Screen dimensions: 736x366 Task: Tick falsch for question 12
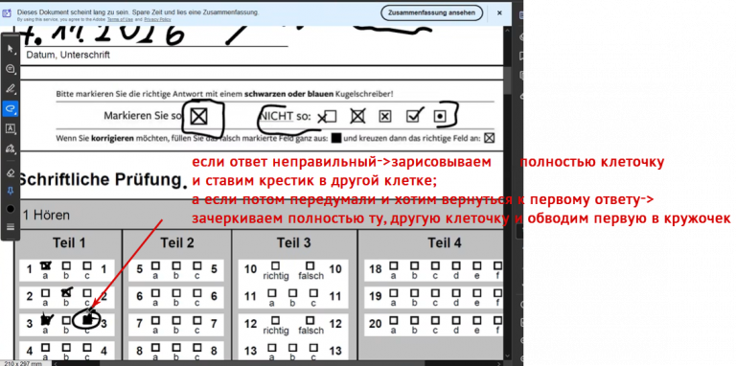(310, 320)
